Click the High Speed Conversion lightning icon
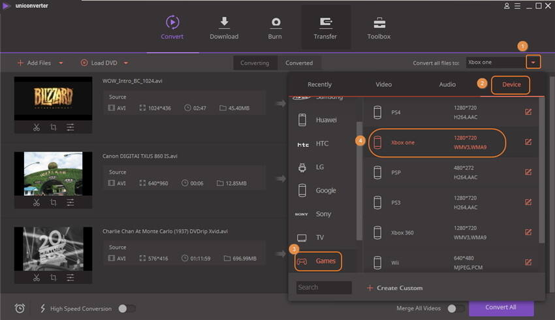 coord(43,308)
